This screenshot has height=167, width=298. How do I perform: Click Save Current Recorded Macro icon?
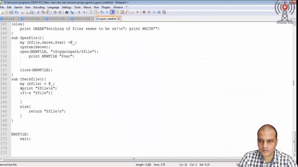click(164, 13)
